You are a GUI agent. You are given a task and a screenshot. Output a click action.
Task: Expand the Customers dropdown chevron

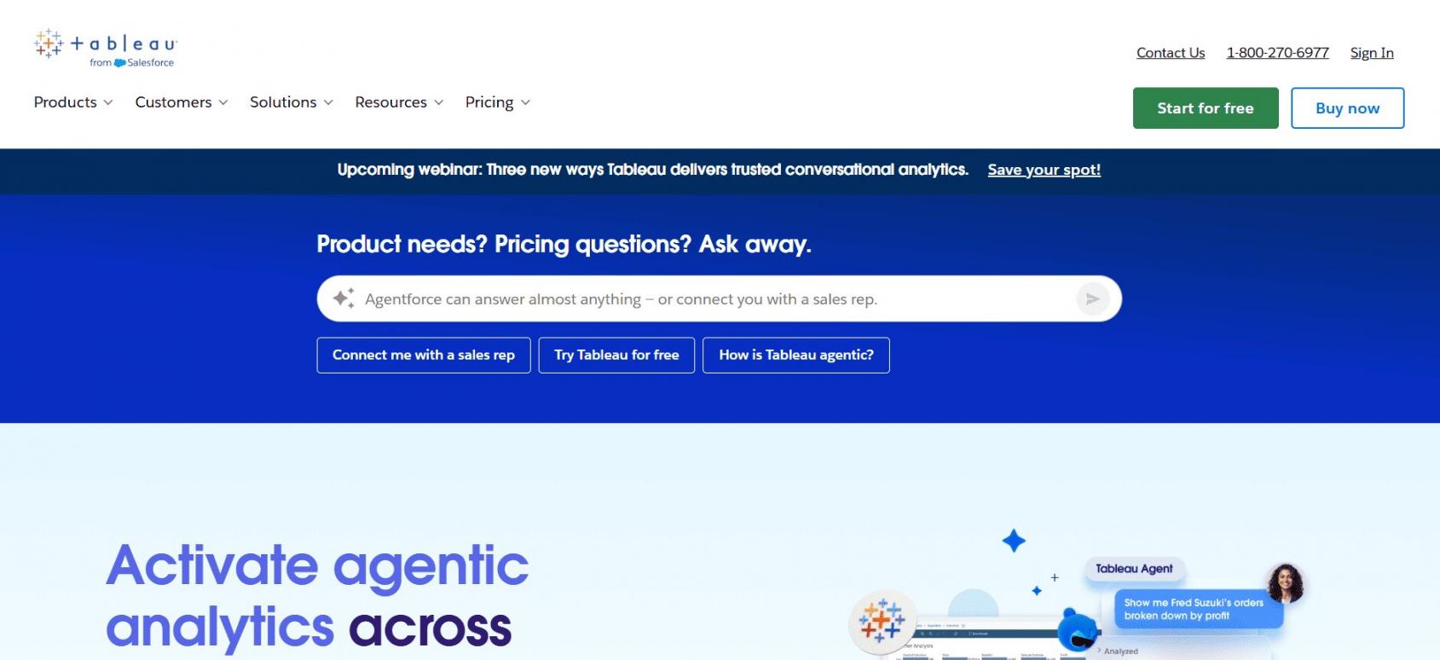[x=223, y=102]
